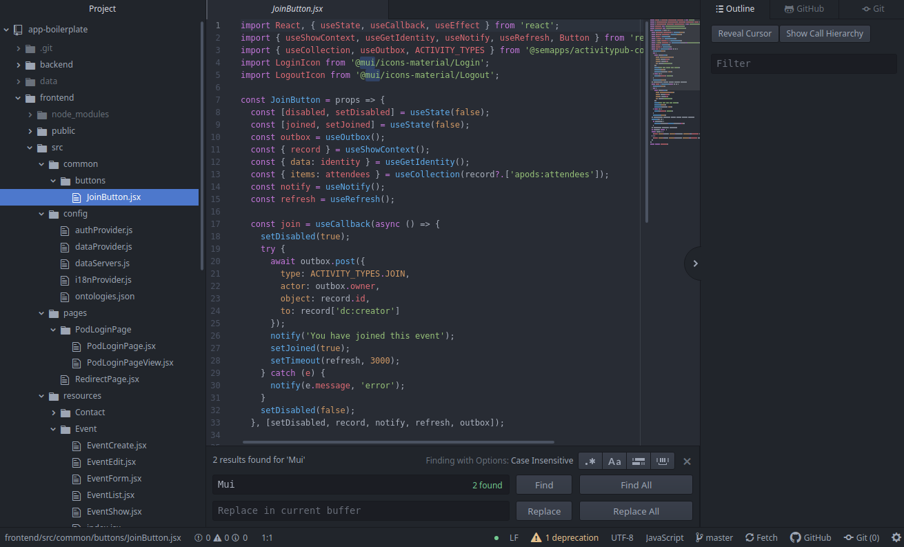Click the Find All button
This screenshot has width=904, height=547.
[x=636, y=485]
